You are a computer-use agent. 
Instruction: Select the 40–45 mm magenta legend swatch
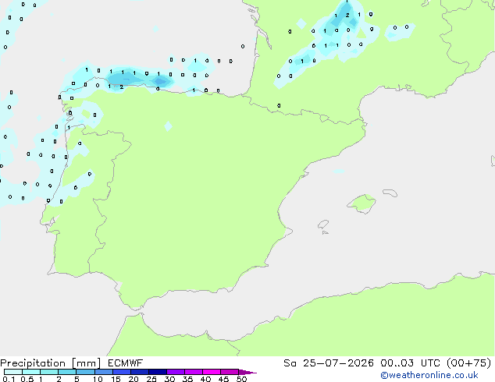[x=212, y=372]
